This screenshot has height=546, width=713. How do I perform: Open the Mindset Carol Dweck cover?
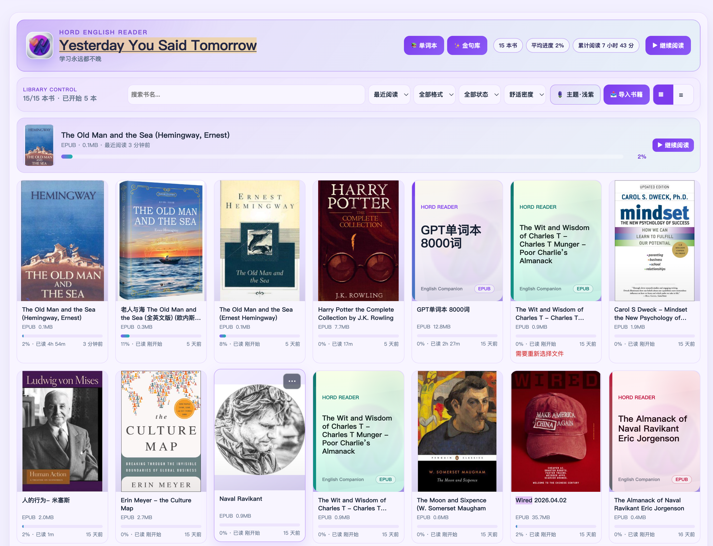coord(655,241)
